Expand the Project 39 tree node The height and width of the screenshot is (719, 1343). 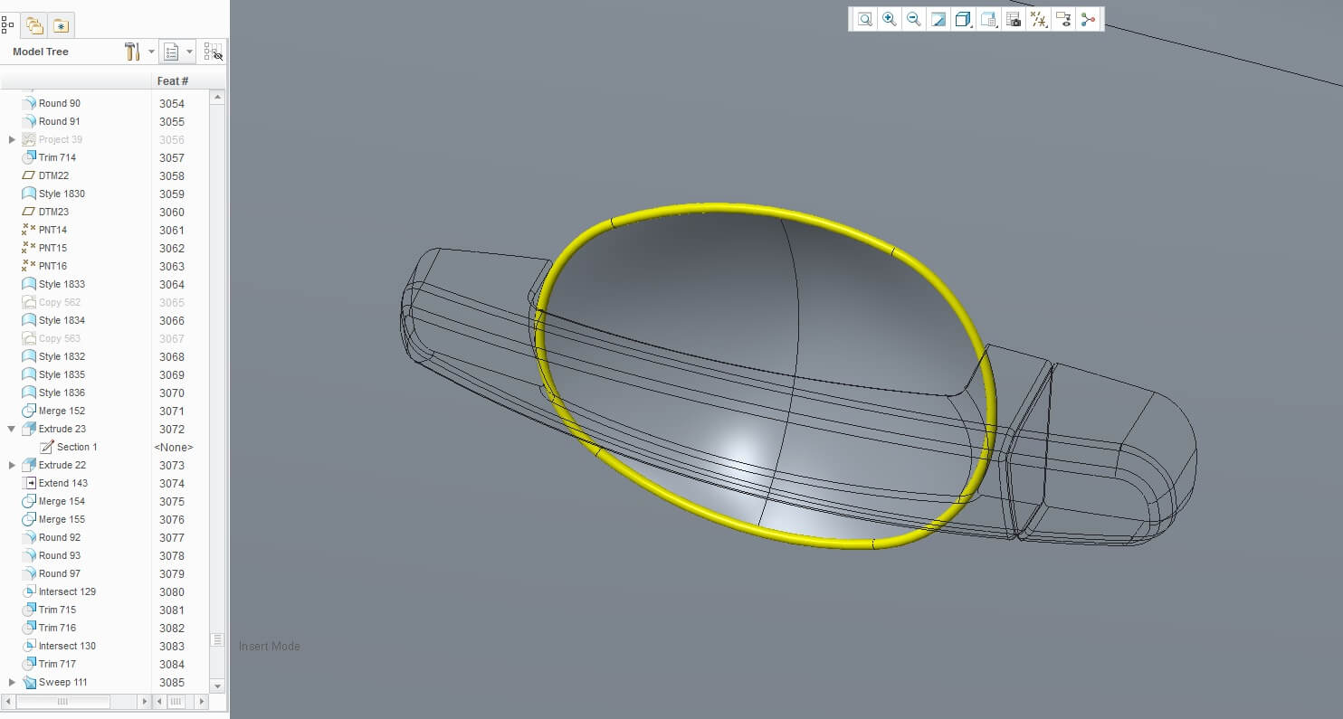(12, 139)
